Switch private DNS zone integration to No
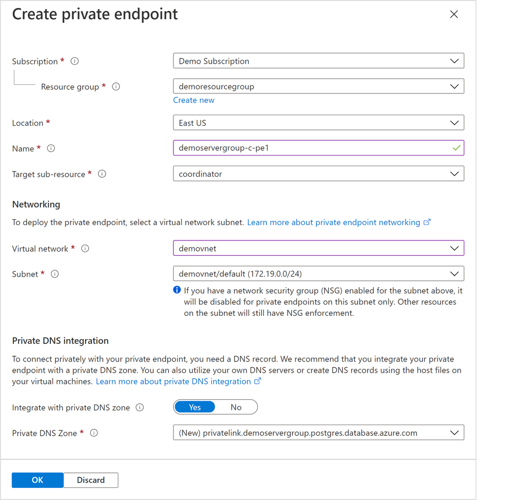The width and height of the screenshot is (530, 500). (x=236, y=407)
